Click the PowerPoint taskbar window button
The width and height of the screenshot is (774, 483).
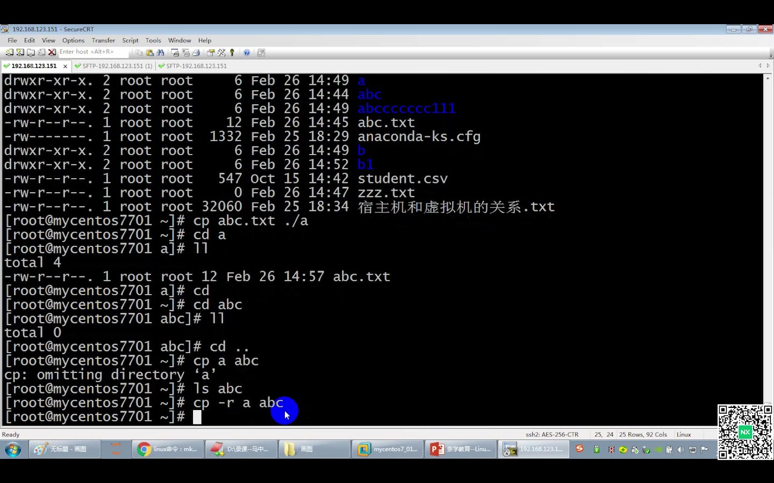461,449
